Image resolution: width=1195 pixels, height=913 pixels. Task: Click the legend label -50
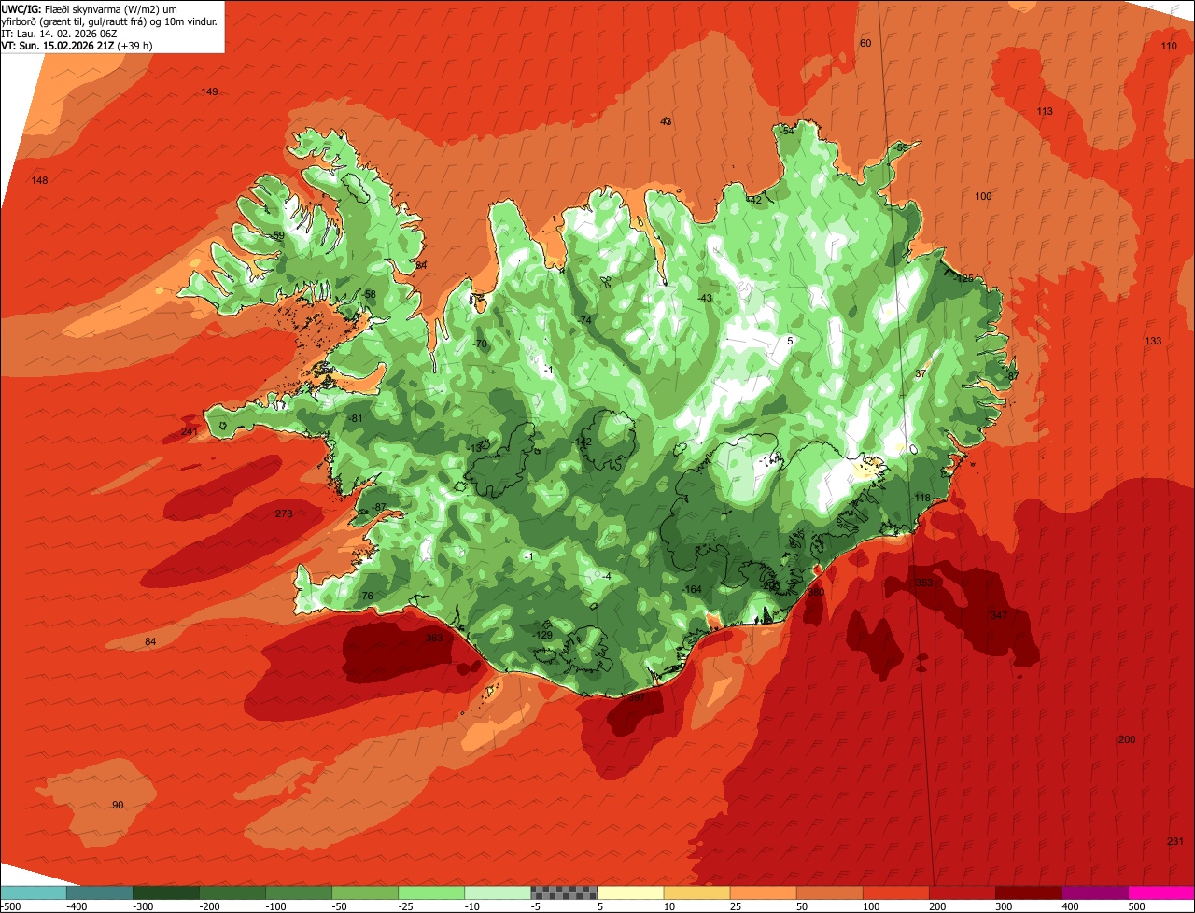tap(341, 906)
